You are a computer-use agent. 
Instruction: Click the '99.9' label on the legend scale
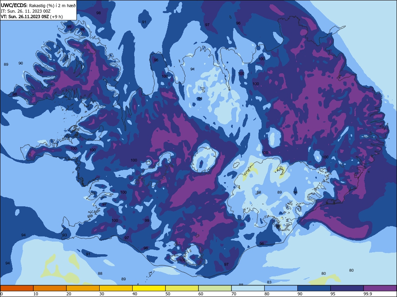(x=367, y=294)
